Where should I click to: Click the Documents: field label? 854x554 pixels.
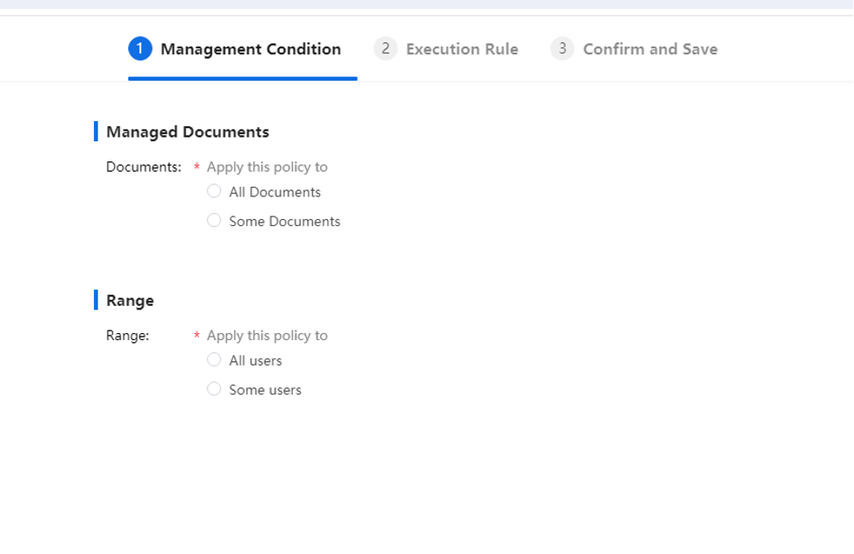click(x=144, y=167)
